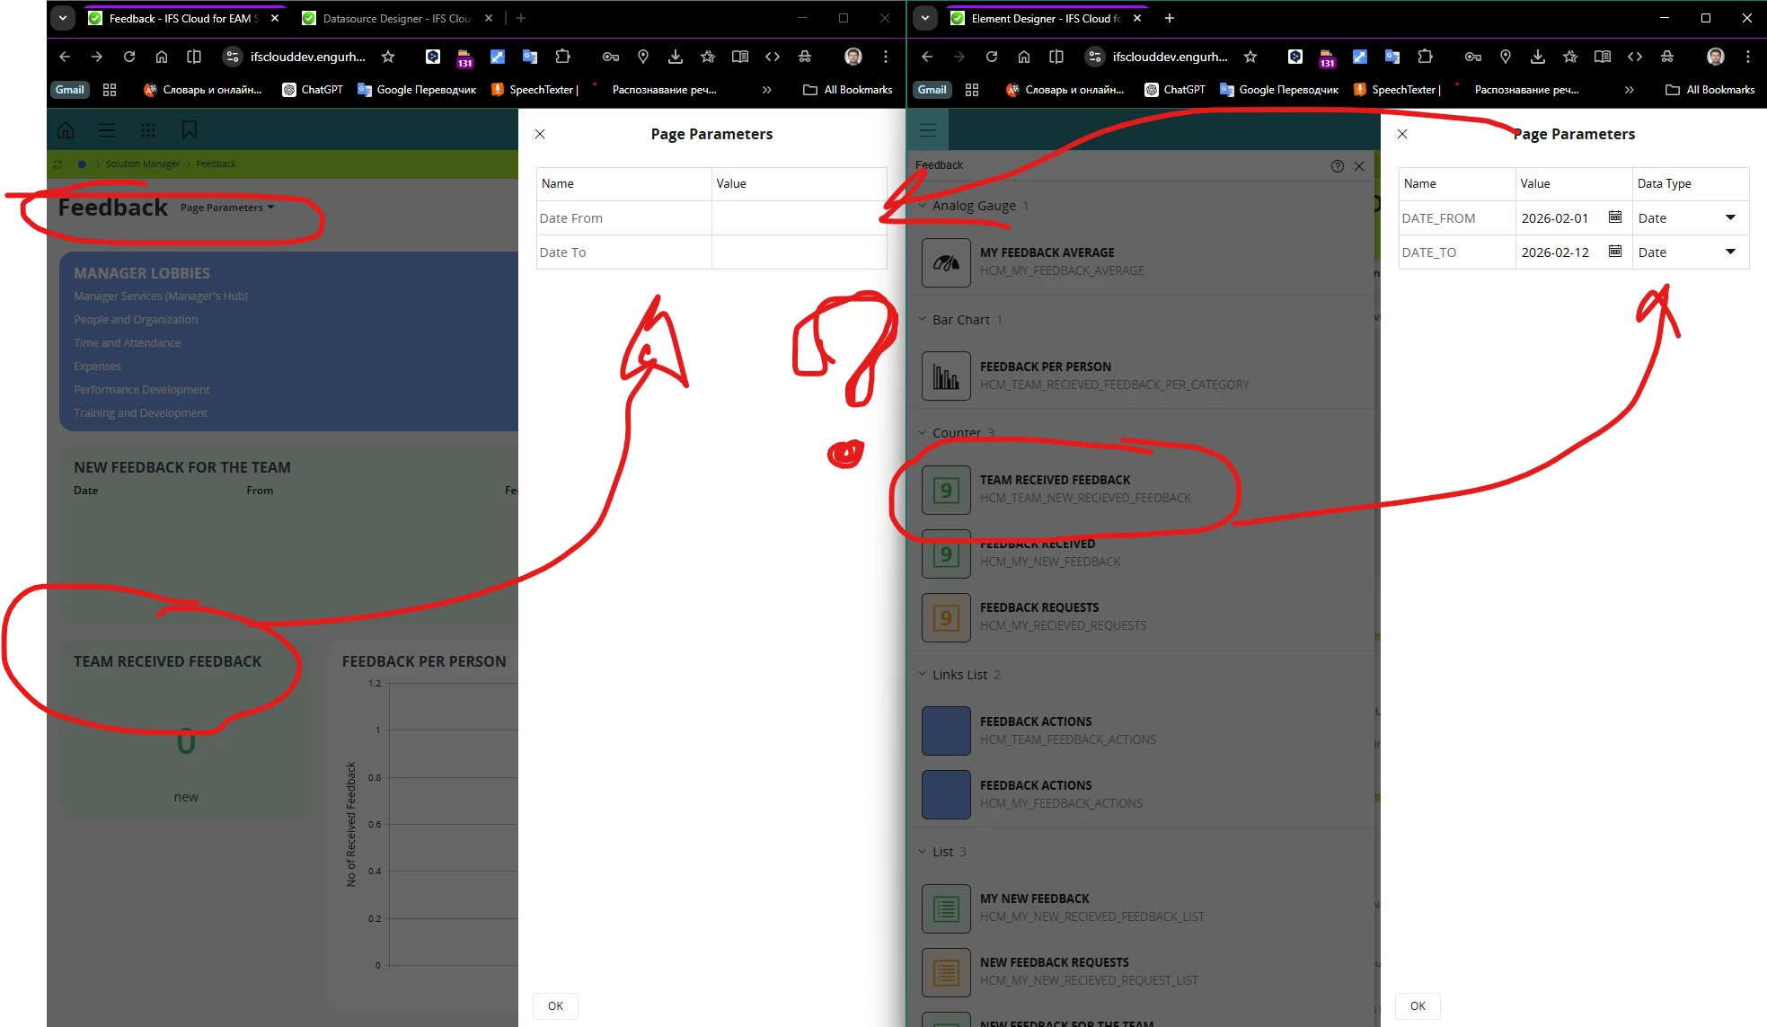Open the Data Type dropdown for DATE_FROM

click(1730, 217)
